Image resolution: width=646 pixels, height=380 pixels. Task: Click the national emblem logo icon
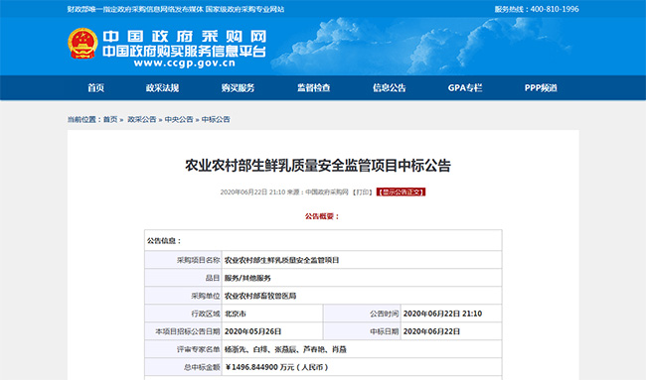(x=82, y=44)
